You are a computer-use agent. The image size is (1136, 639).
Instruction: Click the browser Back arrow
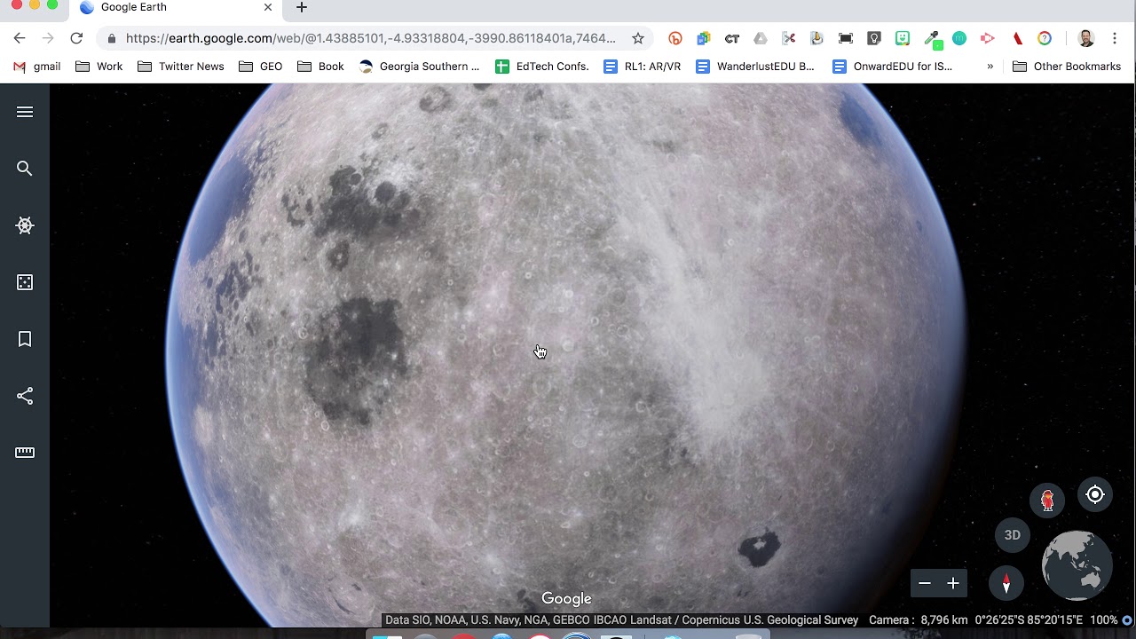pos(20,38)
